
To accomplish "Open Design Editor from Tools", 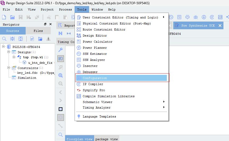I will (x=122, y=36).
